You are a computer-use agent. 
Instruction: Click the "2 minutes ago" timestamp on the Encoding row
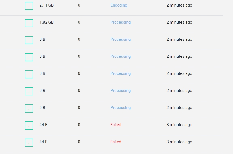pos(179,5)
